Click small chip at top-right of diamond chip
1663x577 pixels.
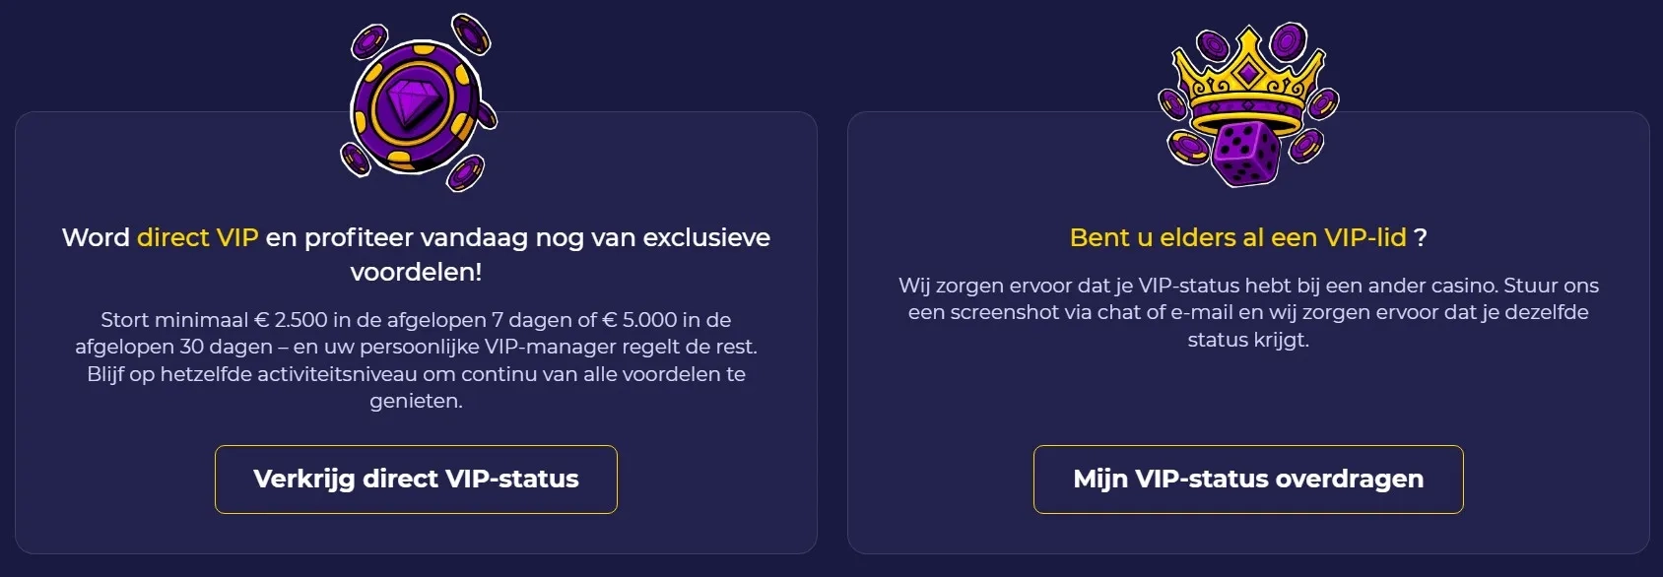click(471, 34)
